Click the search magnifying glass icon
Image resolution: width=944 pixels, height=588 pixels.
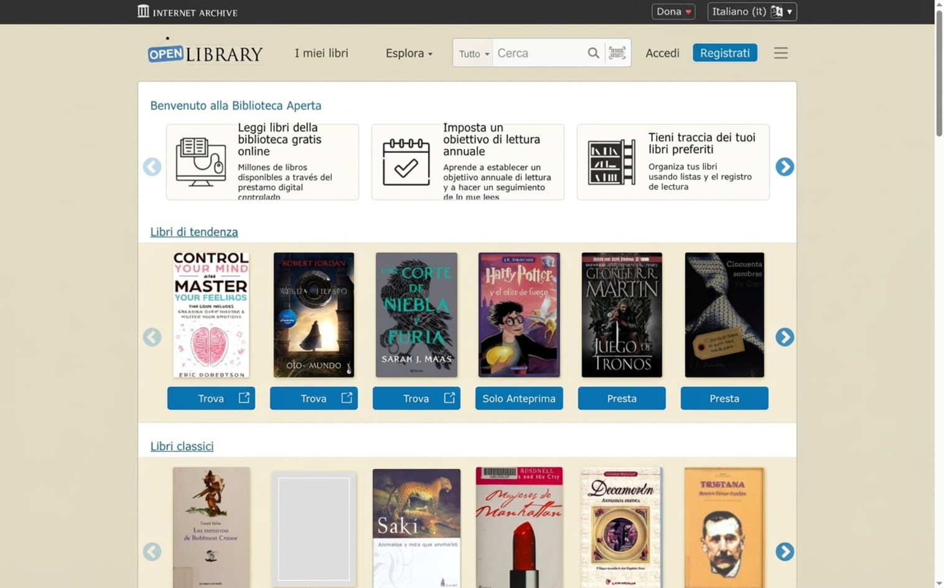593,53
